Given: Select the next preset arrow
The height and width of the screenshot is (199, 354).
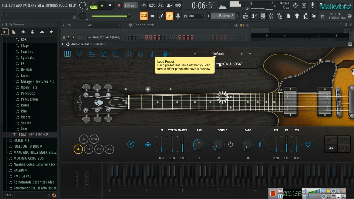Looking at the screenshot, I should click(241, 54).
